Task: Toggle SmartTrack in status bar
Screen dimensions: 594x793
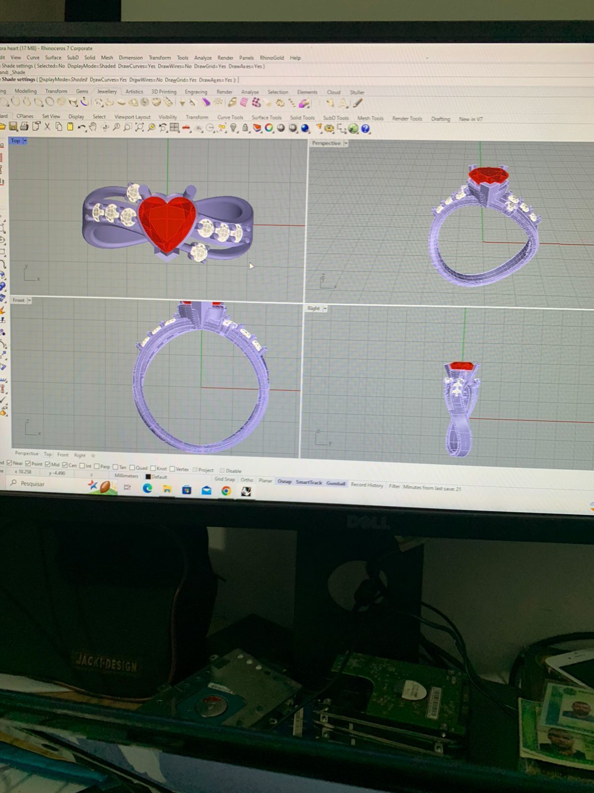Action: [309, 482]
